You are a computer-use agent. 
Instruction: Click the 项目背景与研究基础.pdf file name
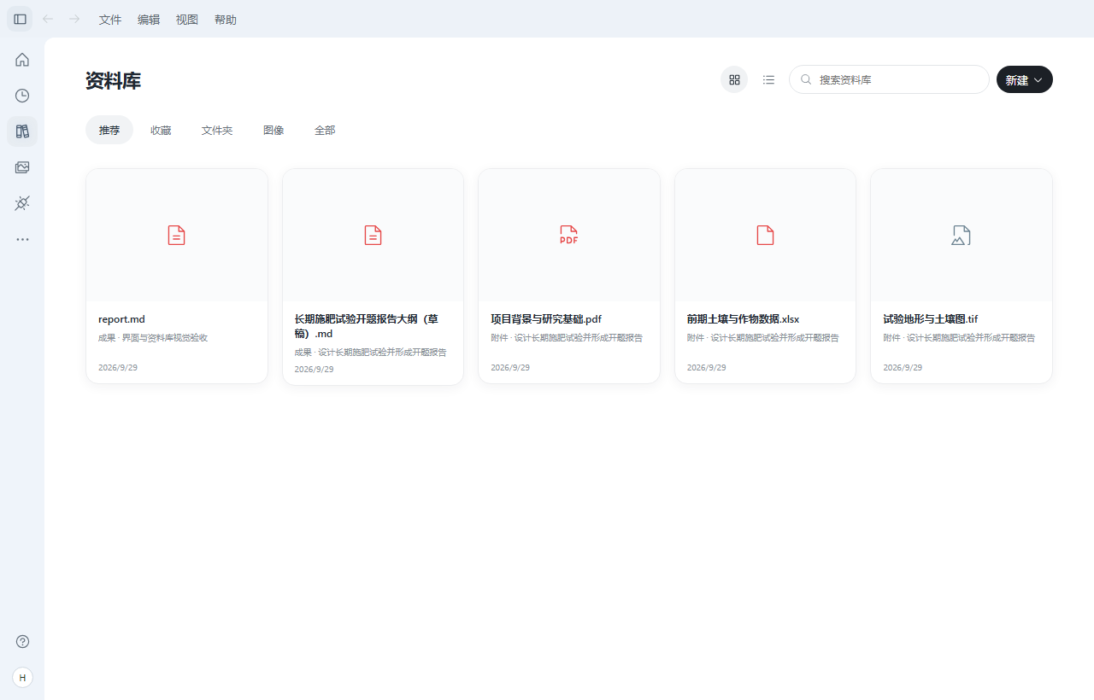[546, 319]
